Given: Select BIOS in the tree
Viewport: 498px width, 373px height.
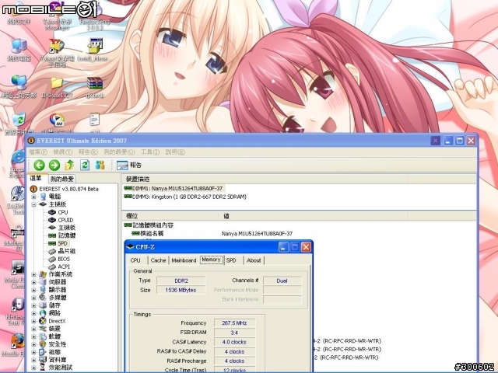Looking at the screenshot, I should [64, 259].
